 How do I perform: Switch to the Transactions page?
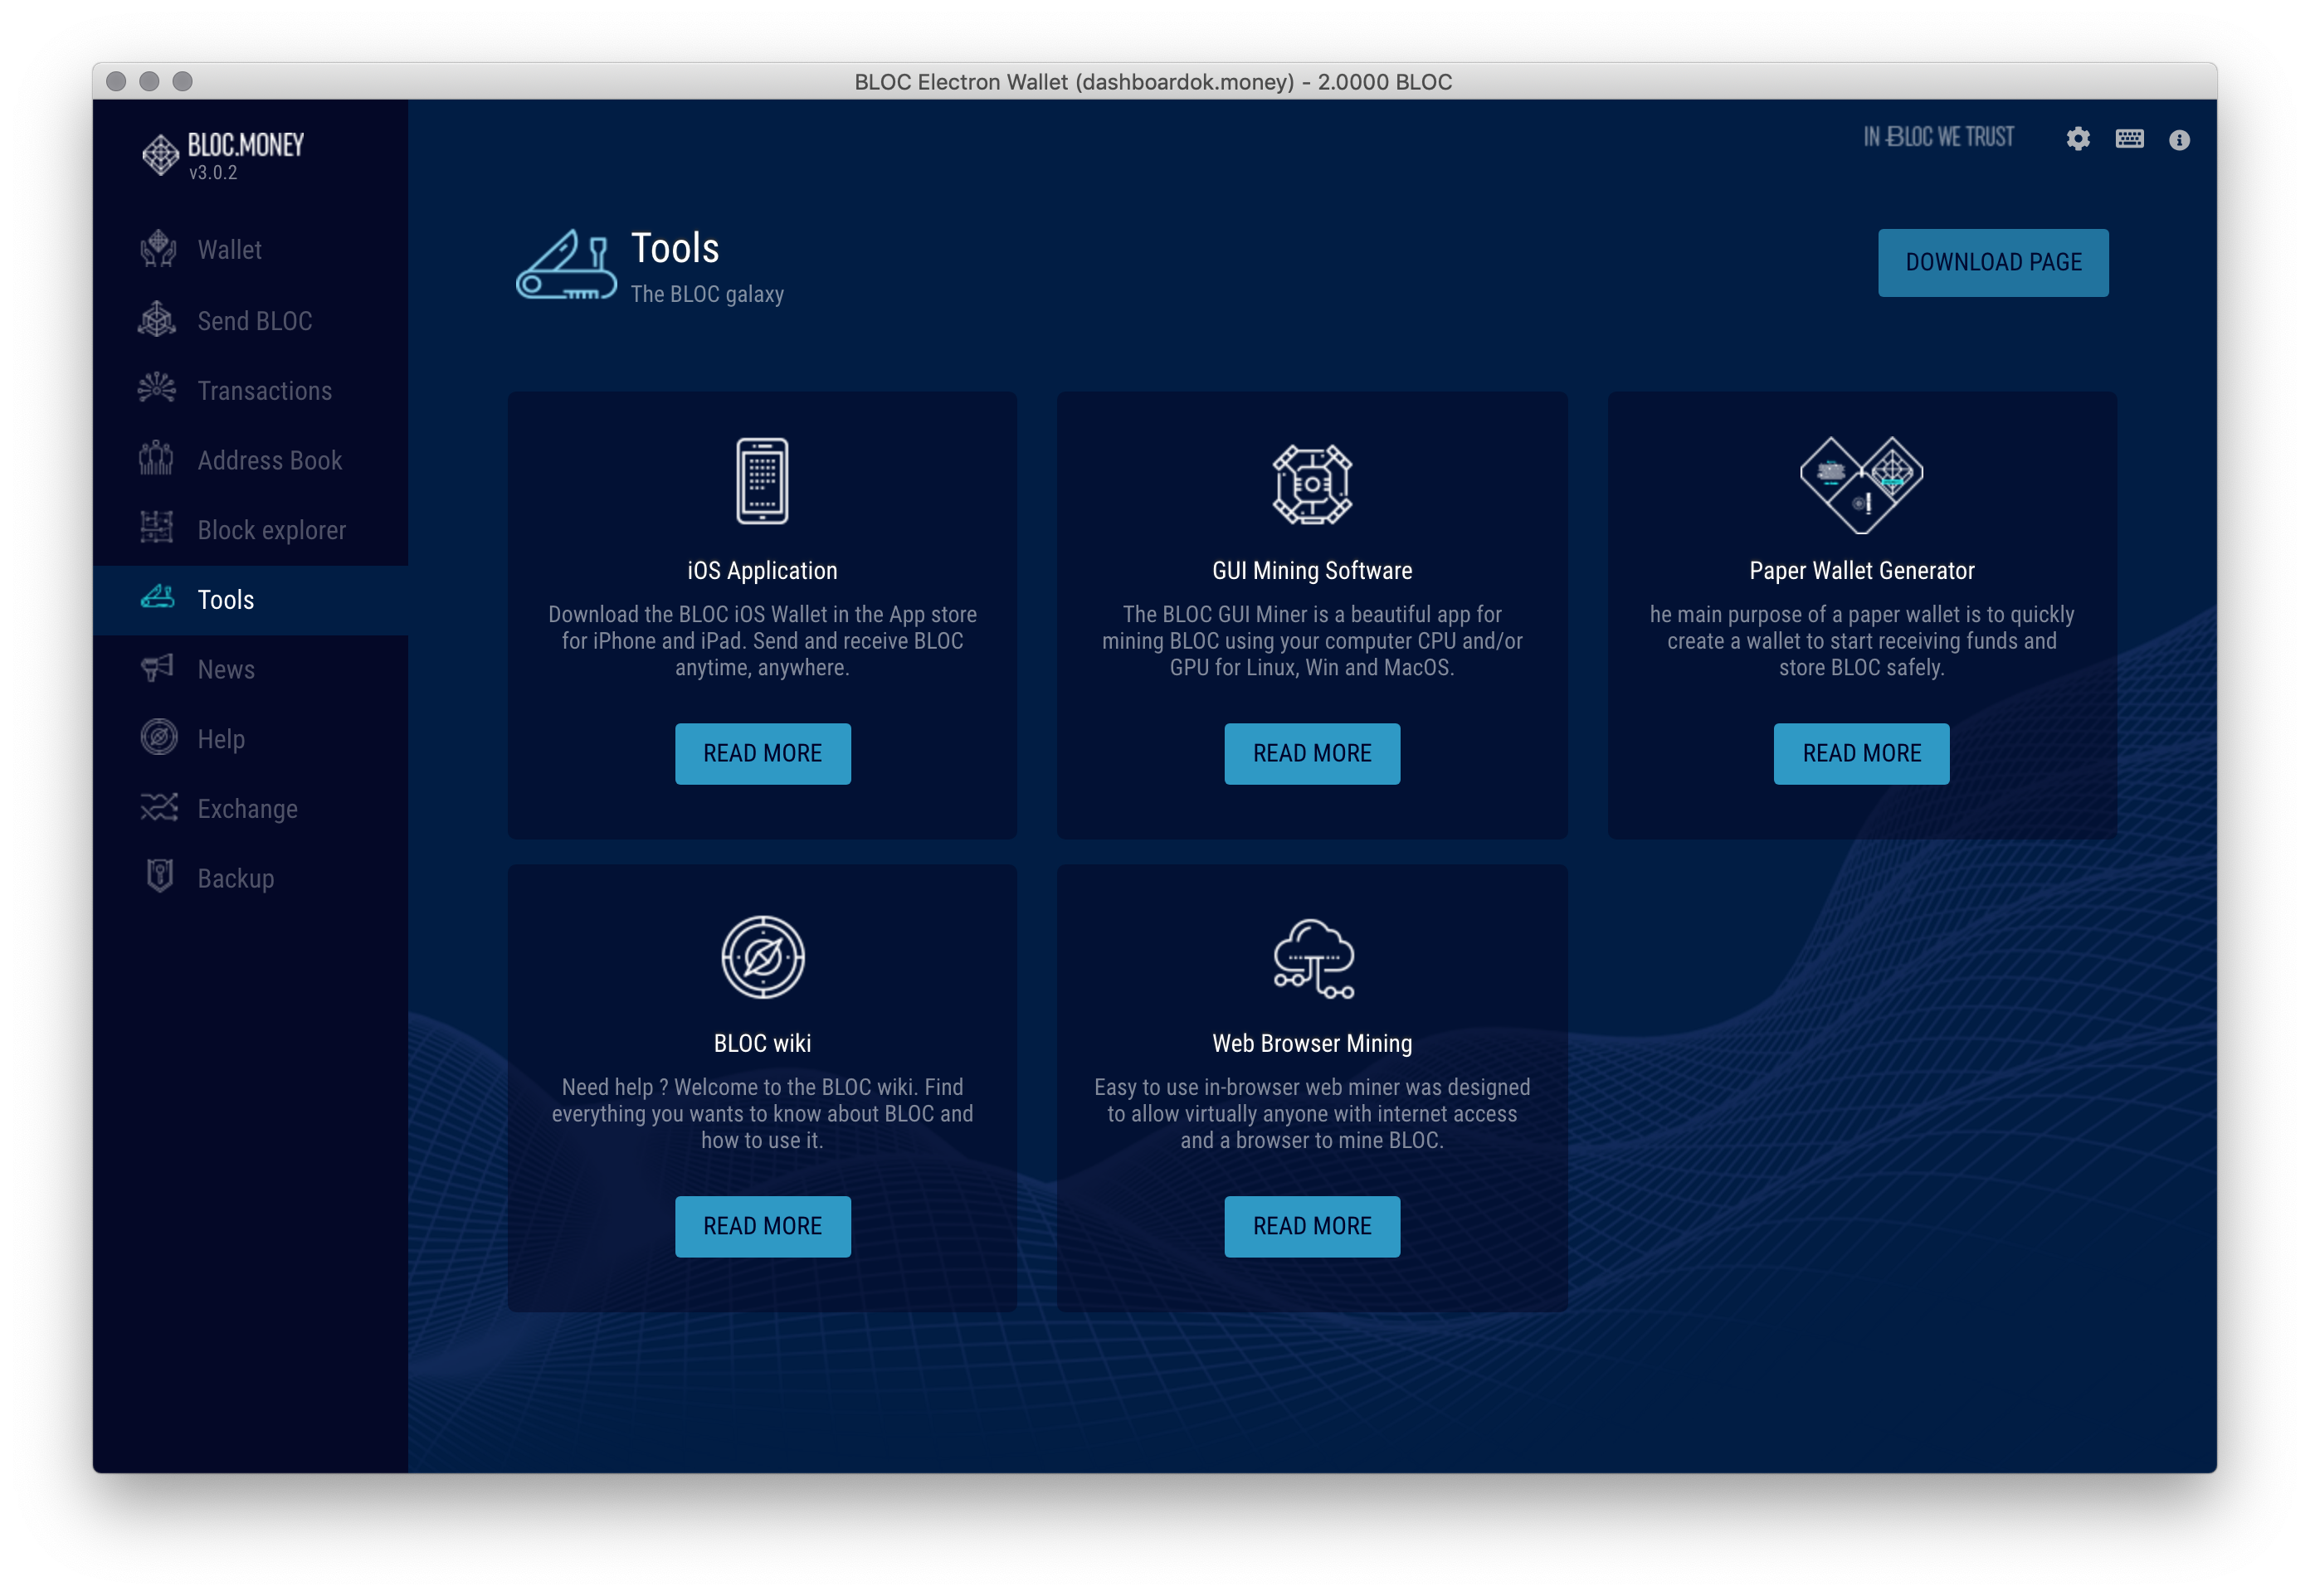click(264, 391)
